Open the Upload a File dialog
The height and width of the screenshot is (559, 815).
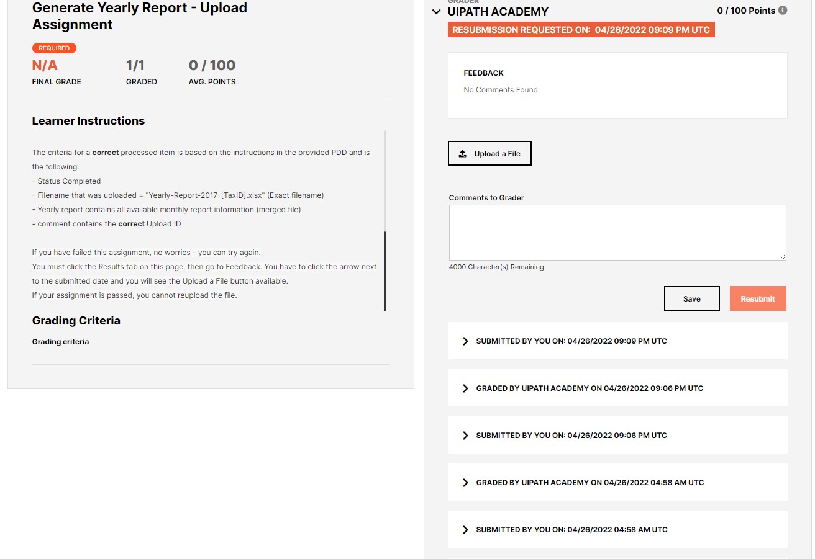click(489, 153)
